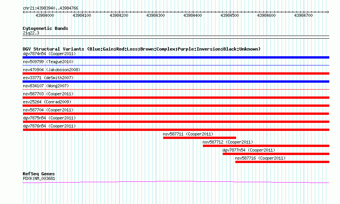This screenshot has height=204, width=340.
Task: Click ruler position 43984600
Action: [x=267, y=15]
